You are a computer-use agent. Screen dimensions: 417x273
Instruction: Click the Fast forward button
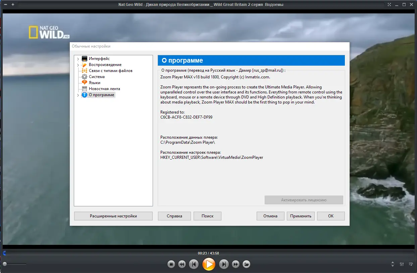tap(236, 264)
